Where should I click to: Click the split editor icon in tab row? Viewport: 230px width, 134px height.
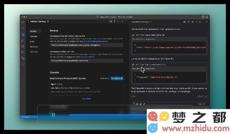pos(114,21)
